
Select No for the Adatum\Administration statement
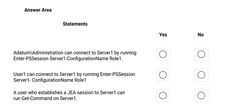[201, 54]
